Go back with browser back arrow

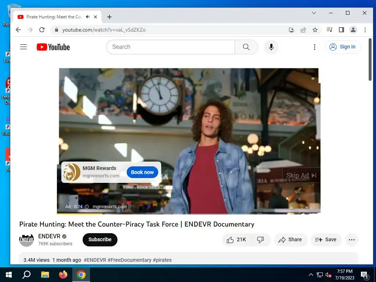click(18, 30)
